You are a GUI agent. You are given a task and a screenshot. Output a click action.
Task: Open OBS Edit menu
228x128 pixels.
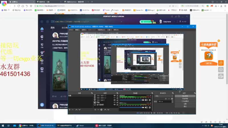pyautogui.click(x=77, y=30)
